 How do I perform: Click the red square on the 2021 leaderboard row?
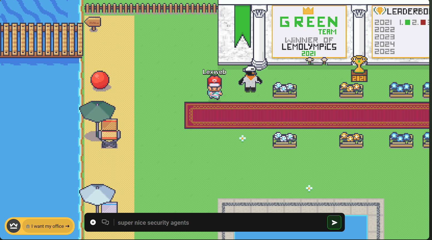[423, 22]
